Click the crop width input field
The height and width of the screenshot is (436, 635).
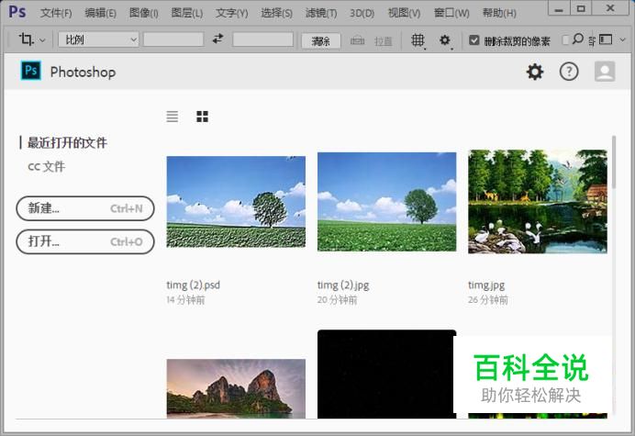coord(173,39)
